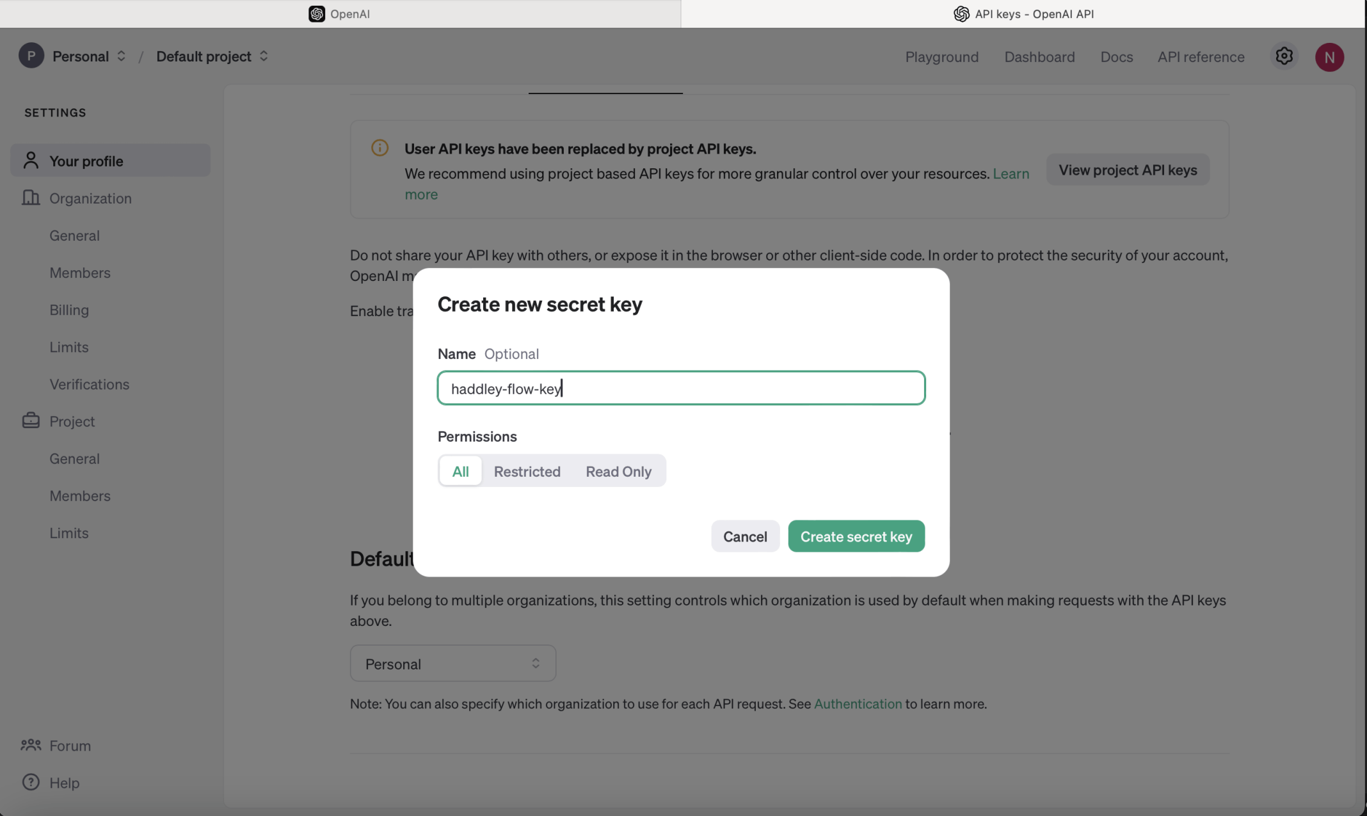Screen dimensions: 1367x816
Task: Click the Project briefcase icon
Action: (x=31, y=420)
